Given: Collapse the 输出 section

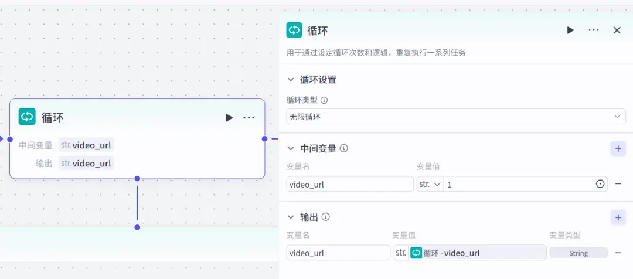Looking at the screenshot, I should pyautogui.click(x=291, y=217).
